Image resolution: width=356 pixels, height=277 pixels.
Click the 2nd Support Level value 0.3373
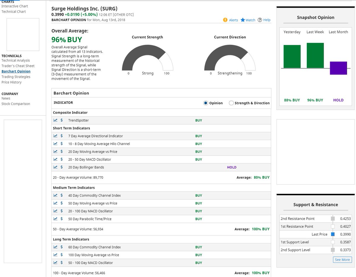tap(345, 250)
